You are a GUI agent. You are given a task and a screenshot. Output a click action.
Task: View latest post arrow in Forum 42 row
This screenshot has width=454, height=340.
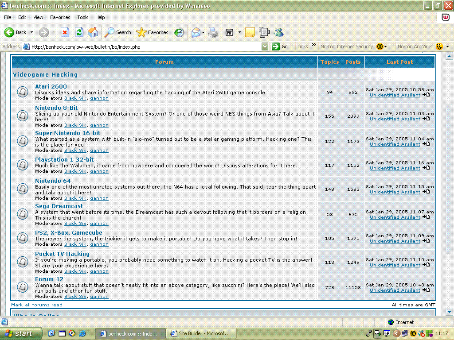tap(426, 290)
